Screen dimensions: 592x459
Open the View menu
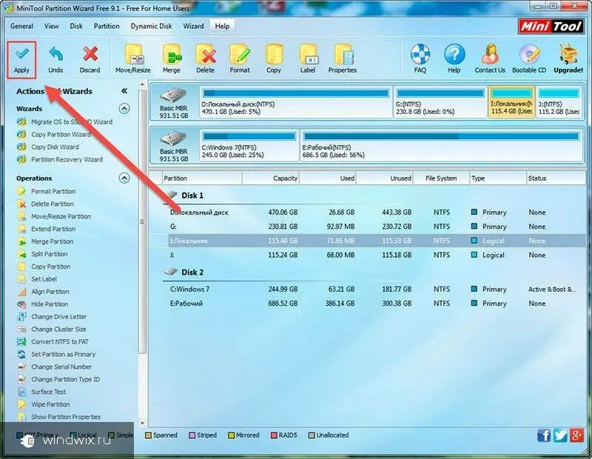coord(51,26)
